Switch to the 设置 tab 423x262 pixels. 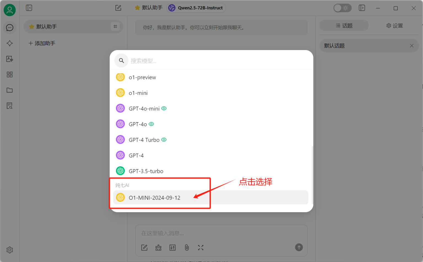(x=394, y=25)
